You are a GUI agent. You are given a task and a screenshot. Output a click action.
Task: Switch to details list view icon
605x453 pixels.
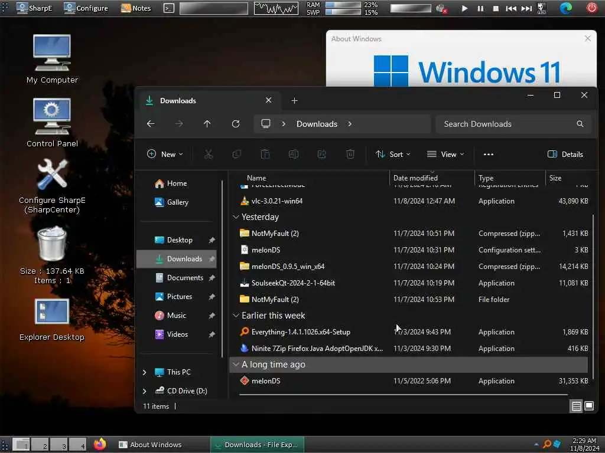(577, 406)
